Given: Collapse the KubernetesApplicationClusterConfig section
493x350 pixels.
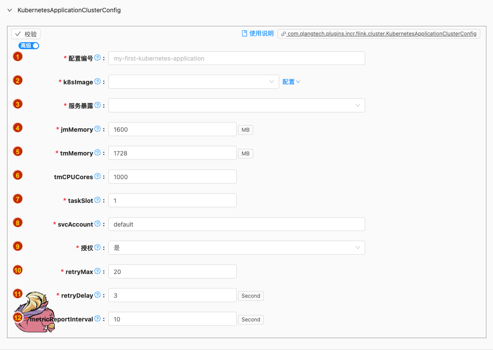Looking at the screenshot, I should coord(10,10).
